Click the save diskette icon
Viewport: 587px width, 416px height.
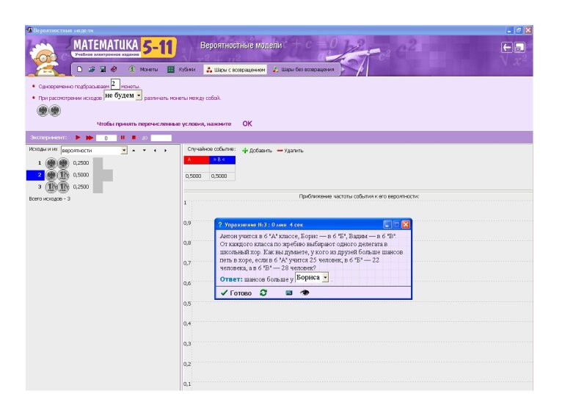click(x=103, y=70)
